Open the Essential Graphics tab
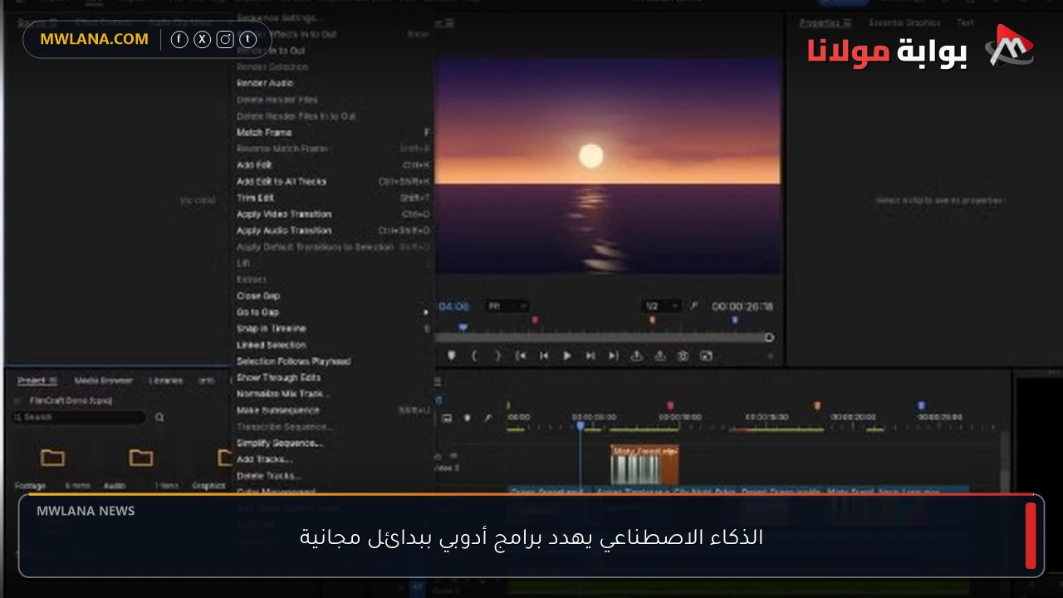 tap(905, 22)
